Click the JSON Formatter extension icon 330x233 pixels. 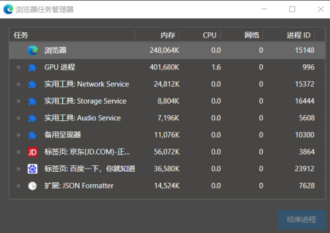pos(32,186)
